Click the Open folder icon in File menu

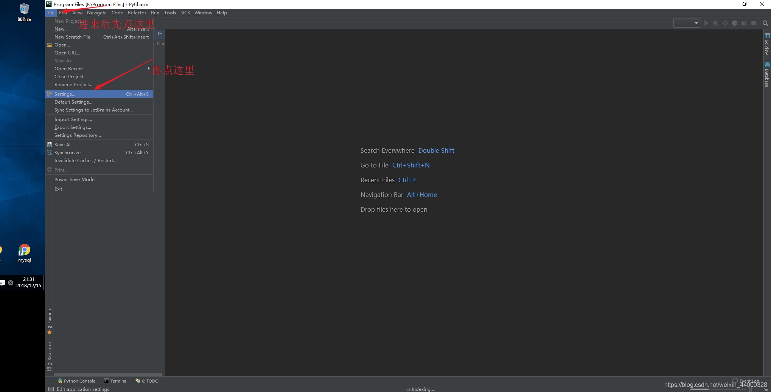(x=50, y=45)
